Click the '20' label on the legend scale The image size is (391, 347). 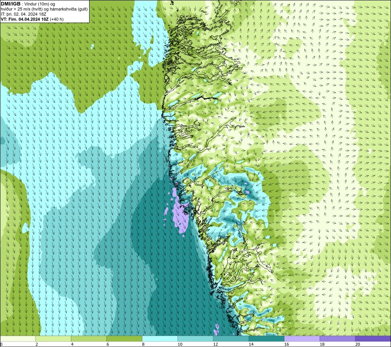[358, 344]
